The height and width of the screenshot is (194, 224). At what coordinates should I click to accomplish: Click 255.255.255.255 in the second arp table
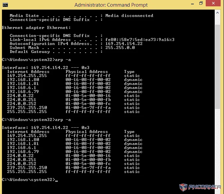pyautogui.click(x=27, y=172)
